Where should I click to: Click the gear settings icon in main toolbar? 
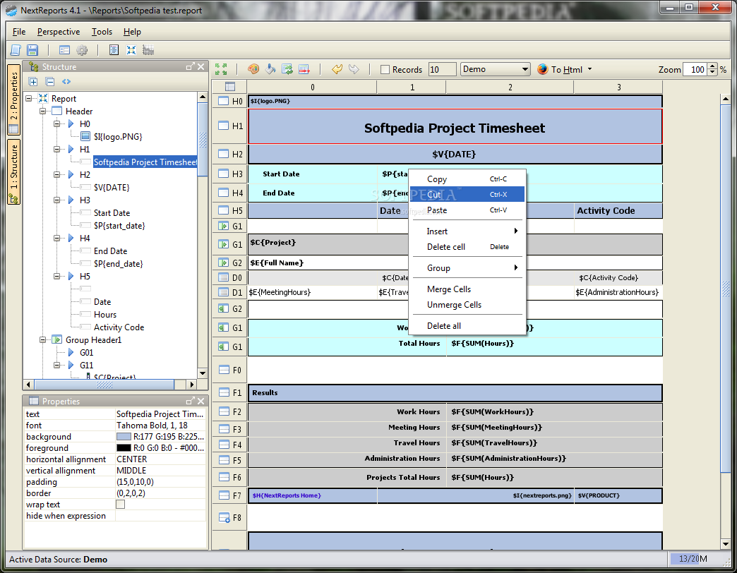point(82,50)
